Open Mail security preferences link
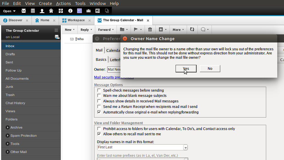 tap(114, 77)
